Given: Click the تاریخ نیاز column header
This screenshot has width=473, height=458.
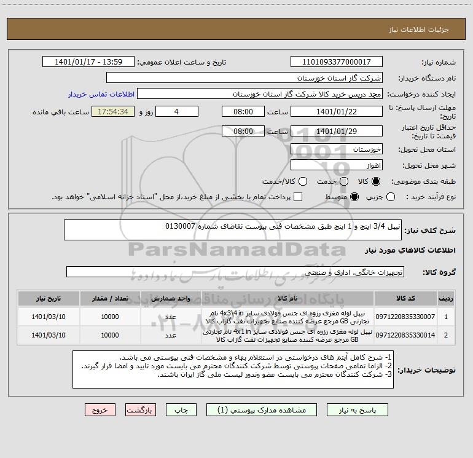Looking at the screenshot, I should 49,298.
